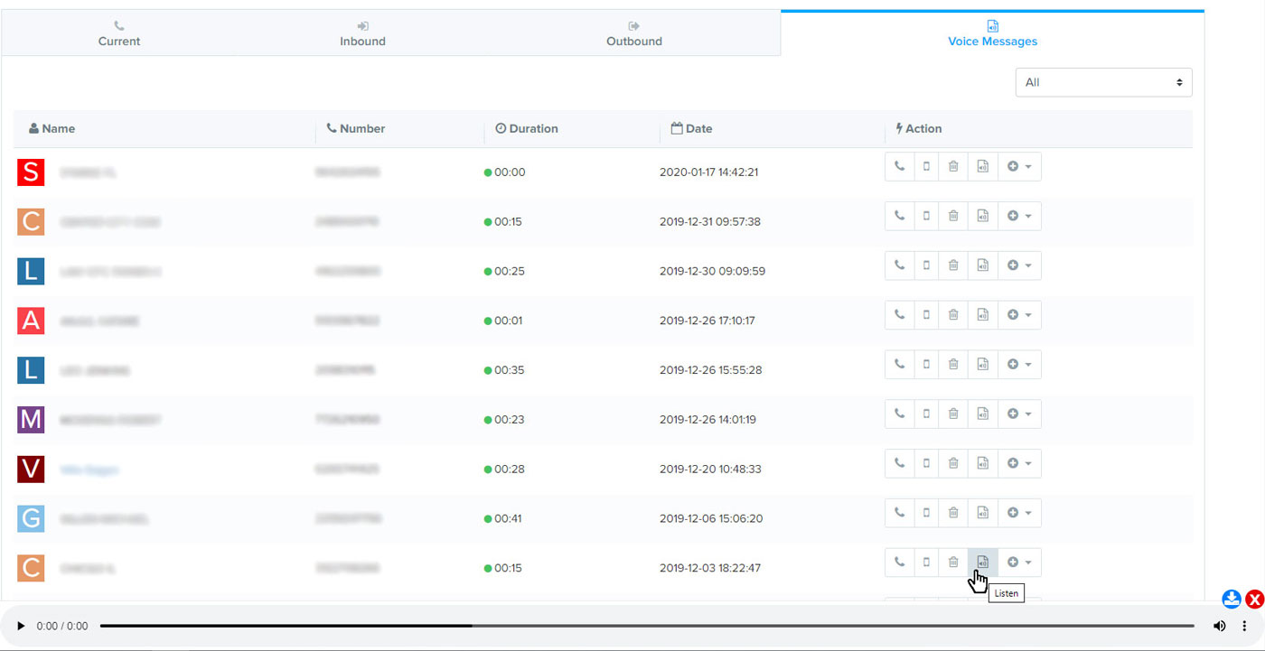Click the lightning icon in the Action header
Screen dimensions: 1265x651
(899, 128)
